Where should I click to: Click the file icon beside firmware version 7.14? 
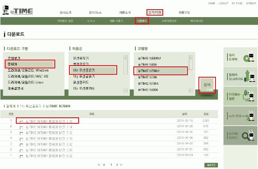pyautogui.click(x=21, y=128)
